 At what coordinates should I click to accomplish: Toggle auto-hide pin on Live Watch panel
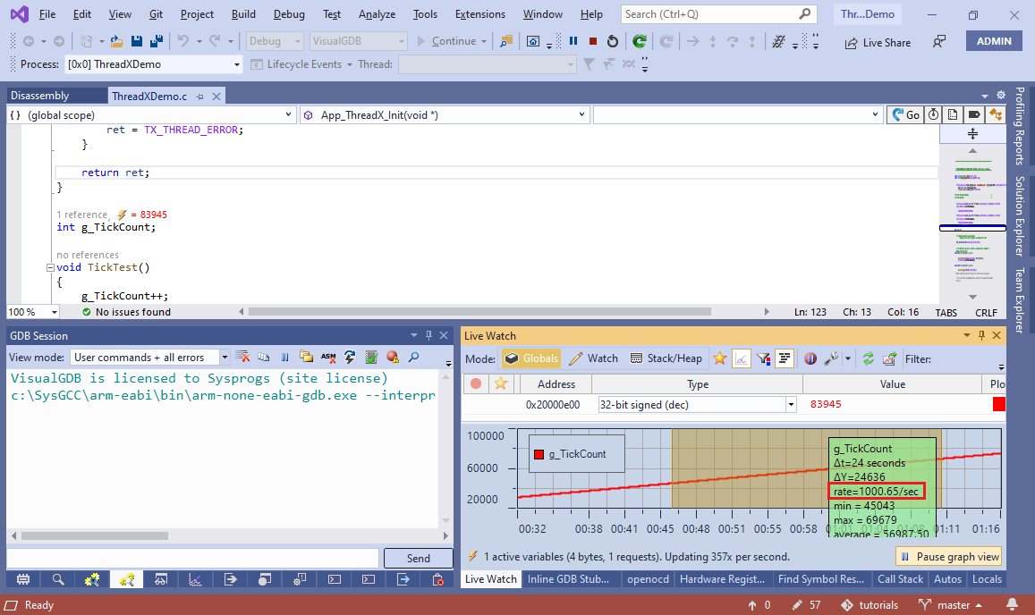tap(981, 335)
